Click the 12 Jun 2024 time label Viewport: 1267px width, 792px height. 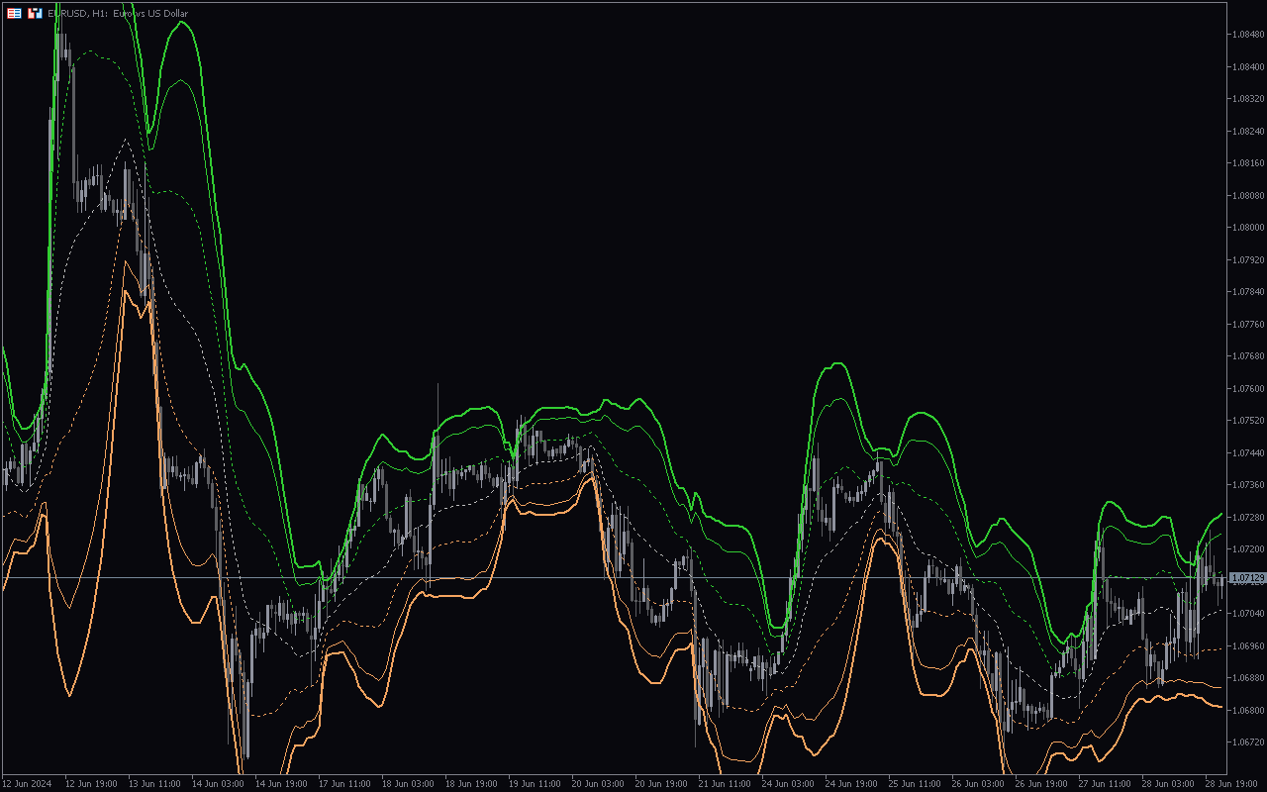point(27,783)
